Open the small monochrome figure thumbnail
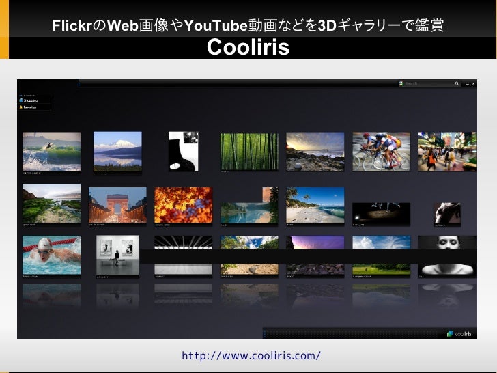Screen dimensions: 497x373 coord(447,213)
